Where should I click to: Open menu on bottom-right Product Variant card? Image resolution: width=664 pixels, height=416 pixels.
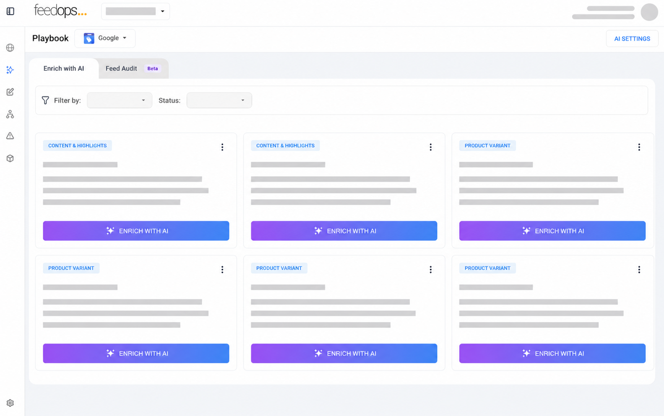[x=639, y=270]
